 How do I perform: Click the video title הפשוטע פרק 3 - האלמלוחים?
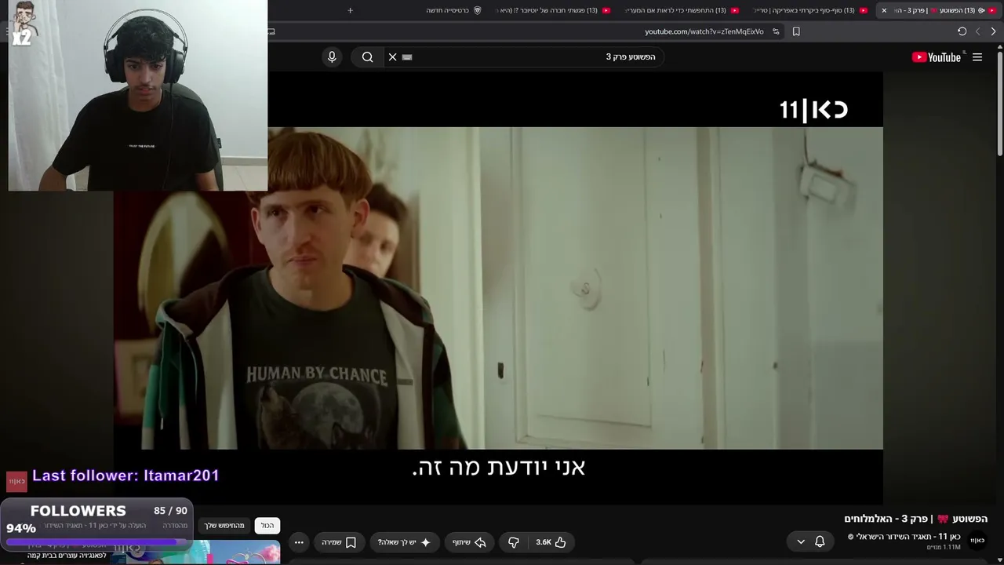(916, 519)
